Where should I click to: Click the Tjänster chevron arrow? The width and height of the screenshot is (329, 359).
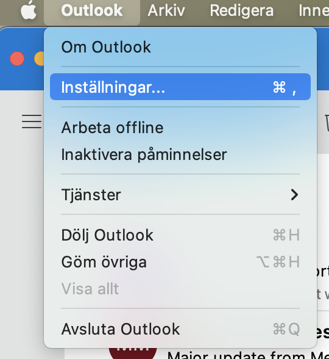point(294,195)
